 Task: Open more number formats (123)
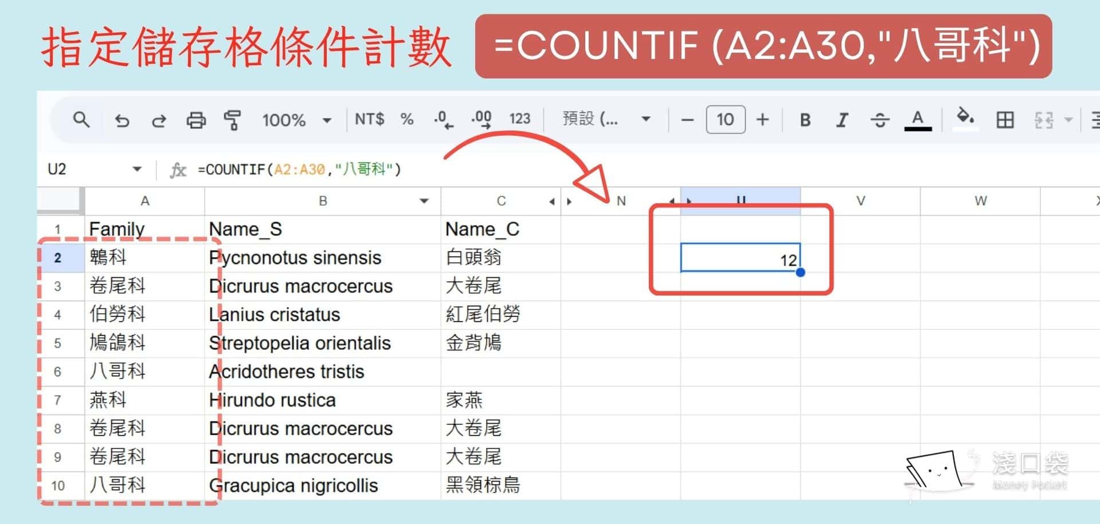coord(520,119)
